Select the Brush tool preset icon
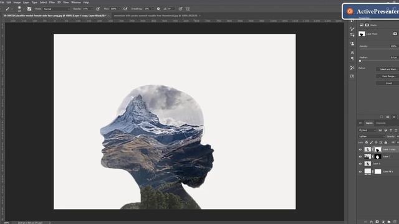Image resolution: width=399 pixels, height=224 pixels. click(x=7, y=9)
